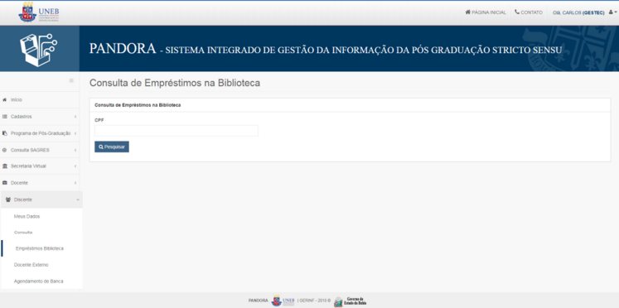The width and height of the screenshot is (619, 308).
Task: Click the chevron next to Consulta SAGRES
Action: (x=75, y=150)
